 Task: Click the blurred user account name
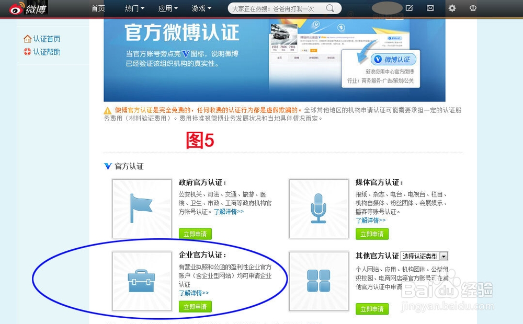[x=387, y=8]
